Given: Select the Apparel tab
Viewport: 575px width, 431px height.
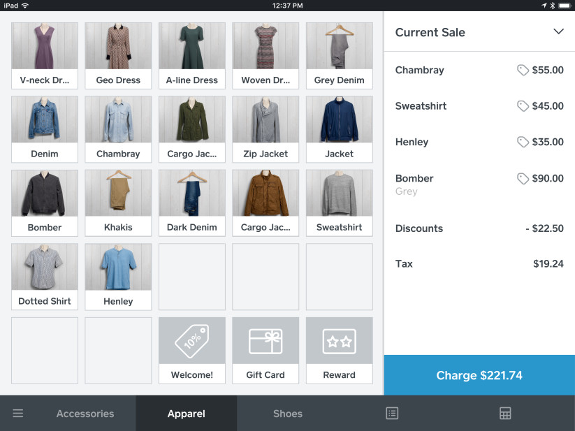Looking at the screenshot, I should point(186,413).
